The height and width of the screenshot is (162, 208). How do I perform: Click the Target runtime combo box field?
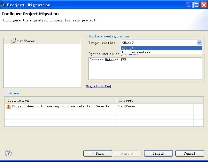158,43
